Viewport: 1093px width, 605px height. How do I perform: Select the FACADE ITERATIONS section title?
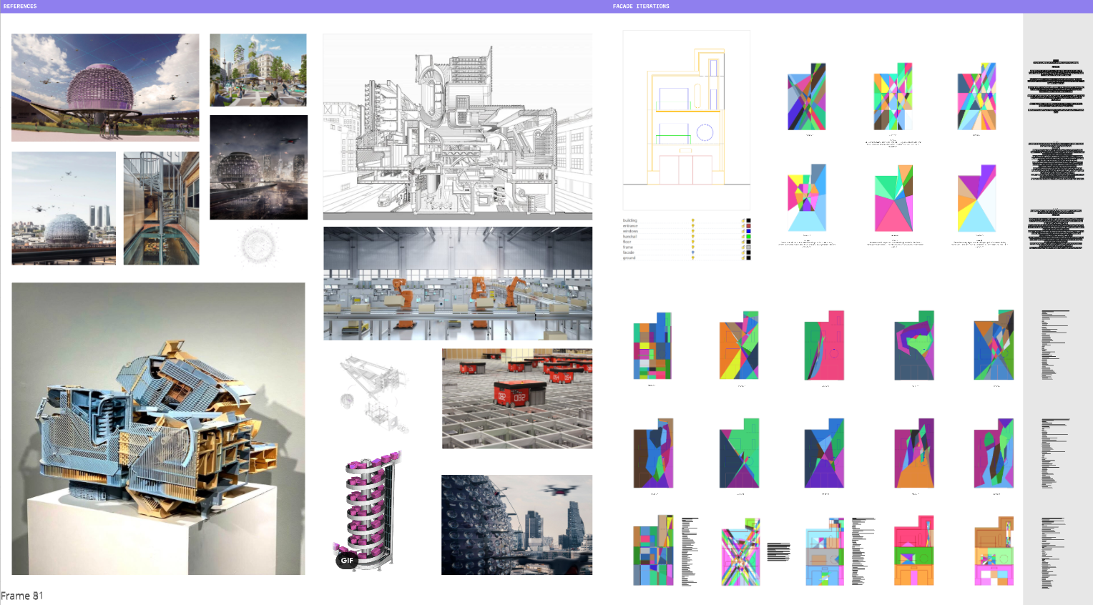[x=641, y=6]
